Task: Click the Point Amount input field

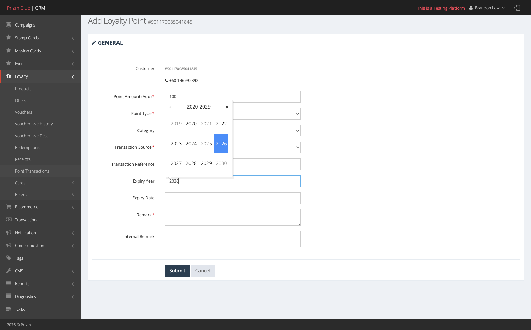Action: (x=233, y=96)
